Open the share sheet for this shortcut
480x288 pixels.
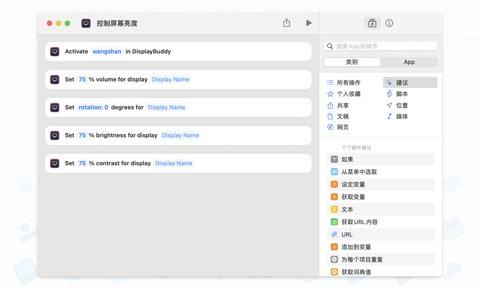tap(286, 23)
